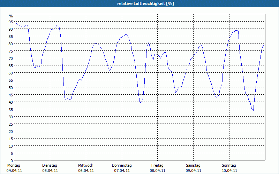Select the 'Sonntag' day label
Image resolution: width=279 pixels, height=174 pixels.
(229, 165)
